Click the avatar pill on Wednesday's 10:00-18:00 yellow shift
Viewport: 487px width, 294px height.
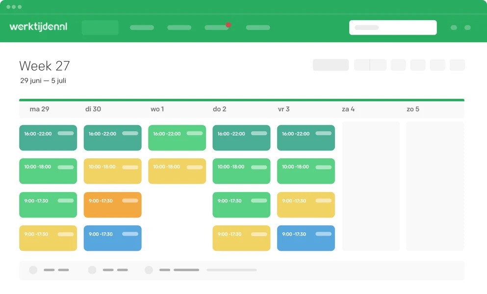195,167
